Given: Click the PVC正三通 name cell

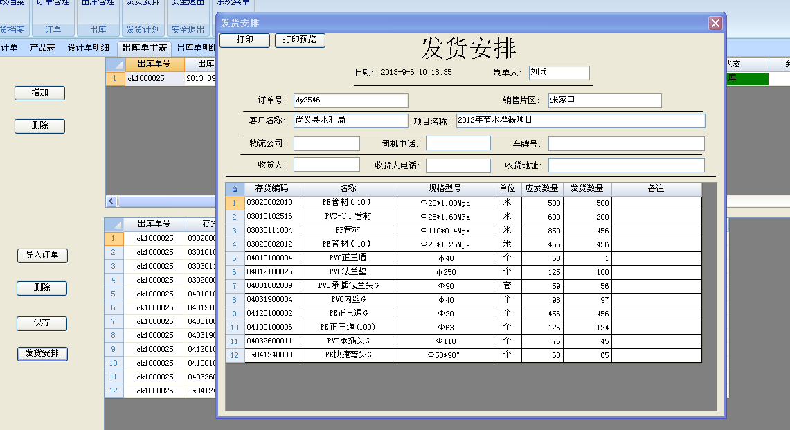Looking at the screenshot, I should pos(348,258).
